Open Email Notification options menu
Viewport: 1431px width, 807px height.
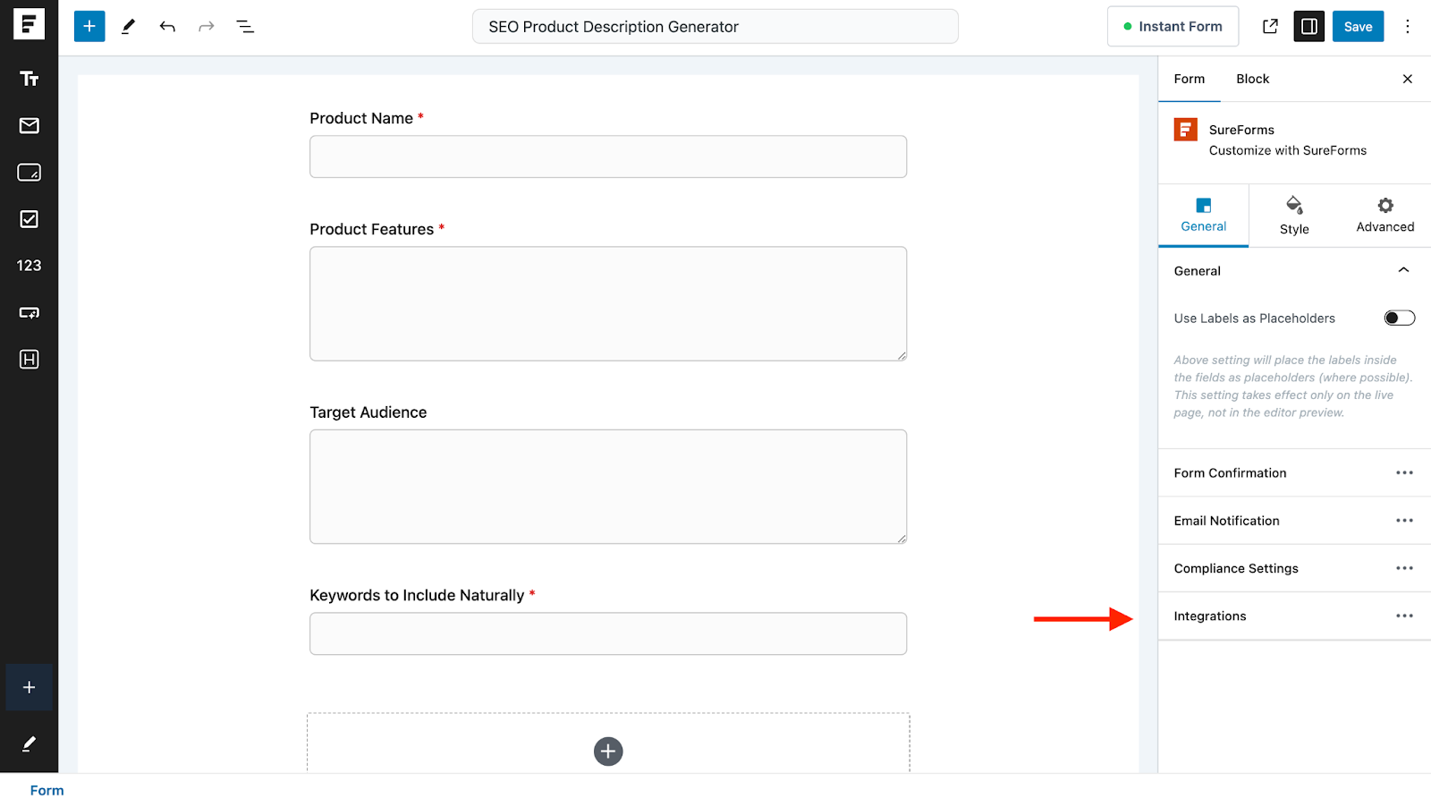pyautogui.click(x=1403, y=520)
